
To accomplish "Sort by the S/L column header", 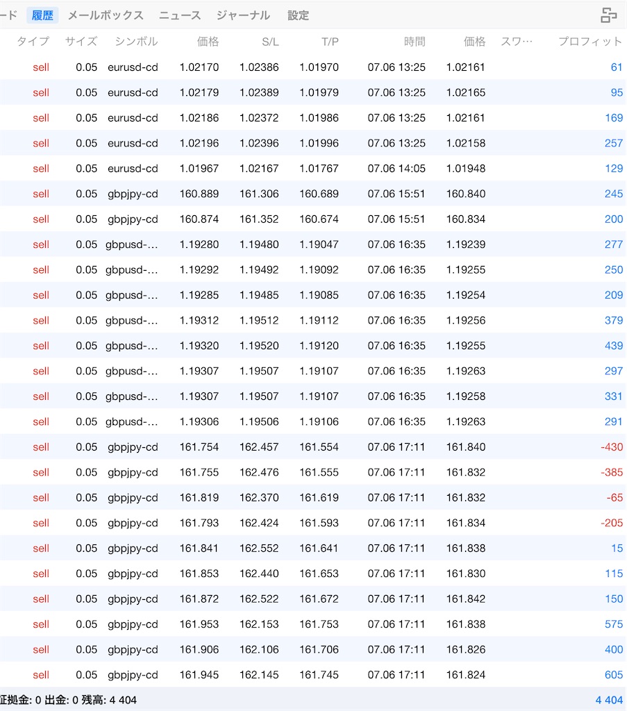I will (270, 42).
